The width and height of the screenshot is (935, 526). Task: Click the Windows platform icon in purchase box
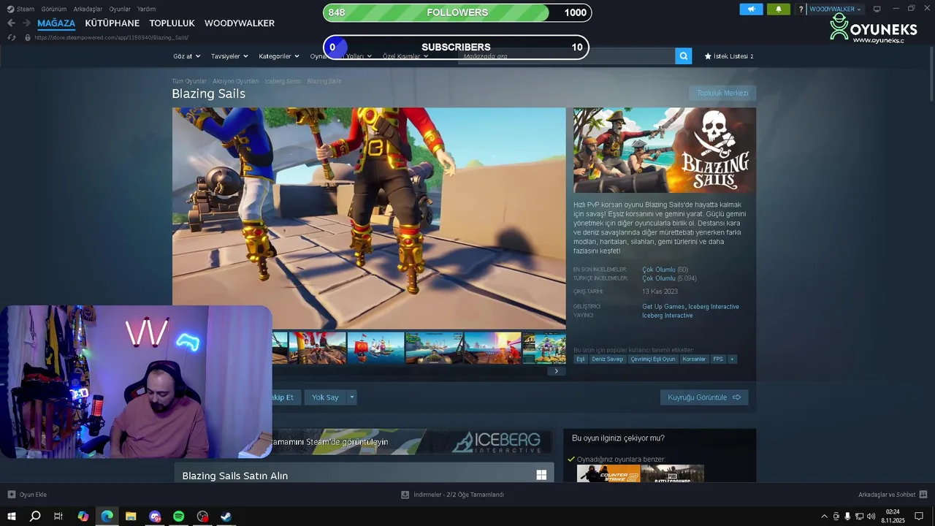click(x=541, y=475)
